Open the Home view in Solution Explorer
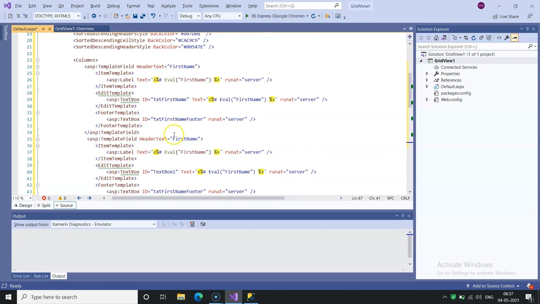This screenshot has width=540, height=304. coord(436,37)
